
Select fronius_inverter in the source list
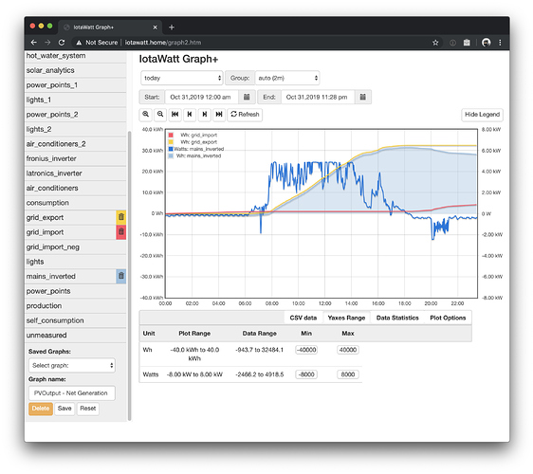76,158
